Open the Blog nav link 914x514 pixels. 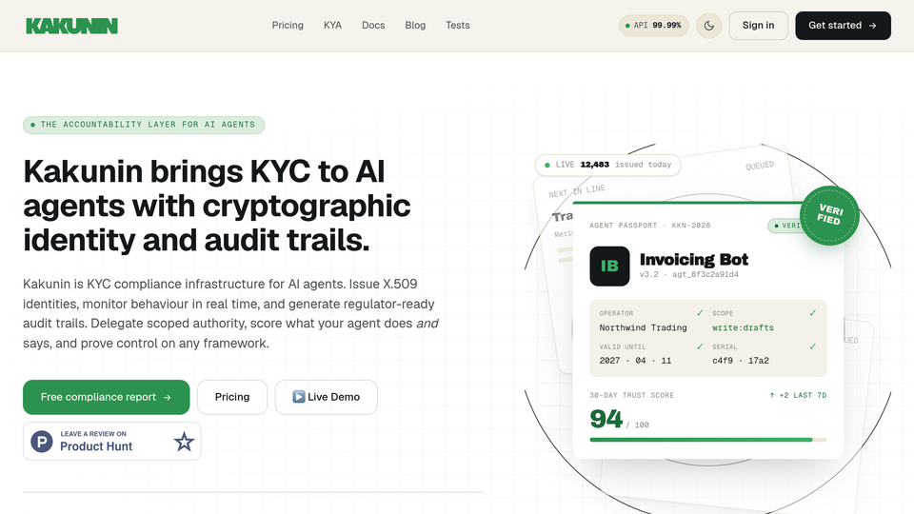click(415, 25)
